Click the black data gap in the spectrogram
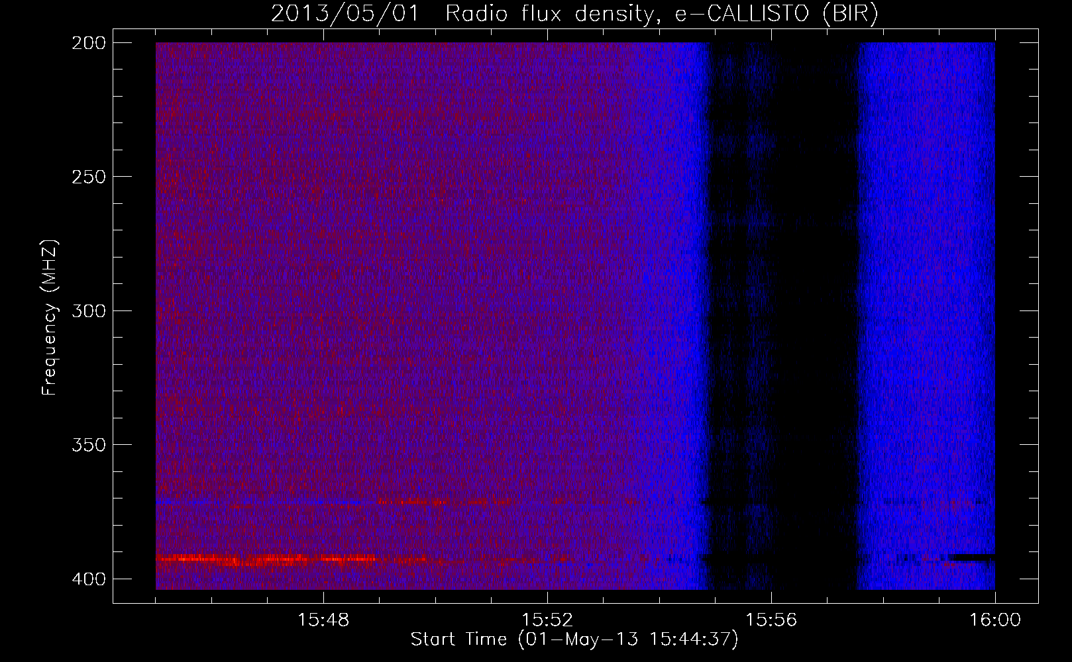Image resolution: width=1072 pixels, height=662 pixels. [783, 316]
